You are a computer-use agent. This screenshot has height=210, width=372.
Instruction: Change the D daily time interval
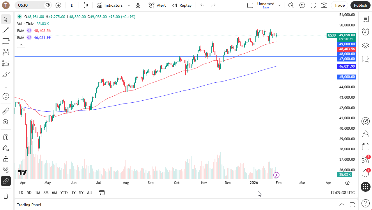(72, 5)
